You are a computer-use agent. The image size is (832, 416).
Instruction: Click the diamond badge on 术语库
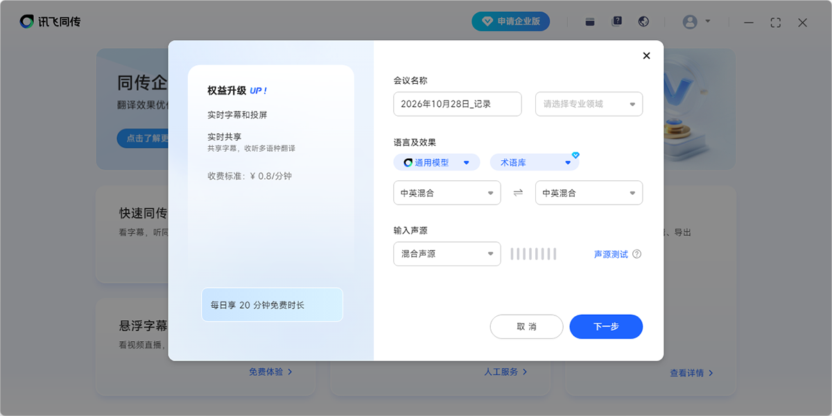click(x=575, y=155)
